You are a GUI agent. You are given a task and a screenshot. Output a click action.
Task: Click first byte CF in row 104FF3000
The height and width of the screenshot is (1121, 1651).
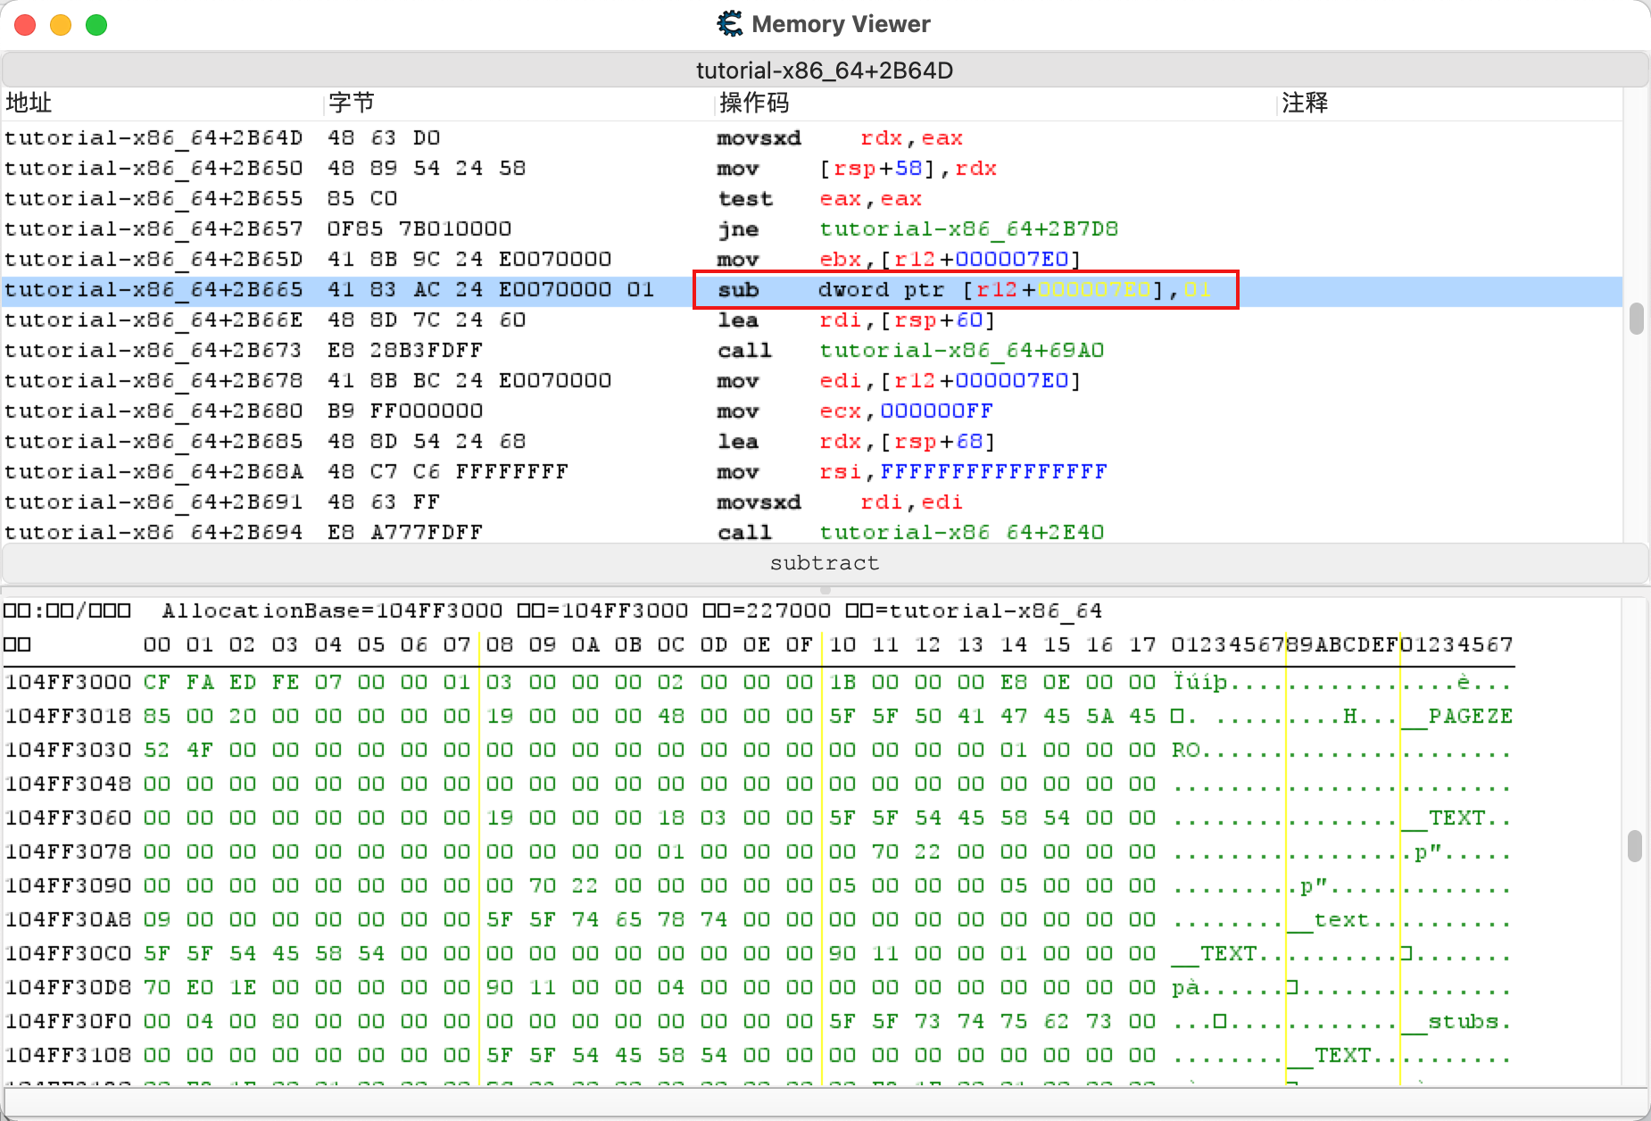tap(156, 683)
